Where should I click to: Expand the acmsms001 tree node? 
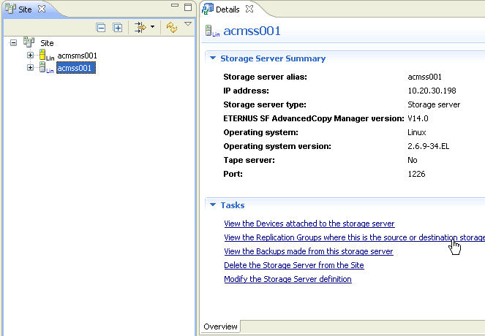point(30,56)
